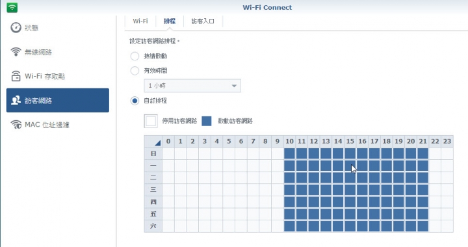Click the 日 Sunday row header
468x247 pixels.
point(153,153)
